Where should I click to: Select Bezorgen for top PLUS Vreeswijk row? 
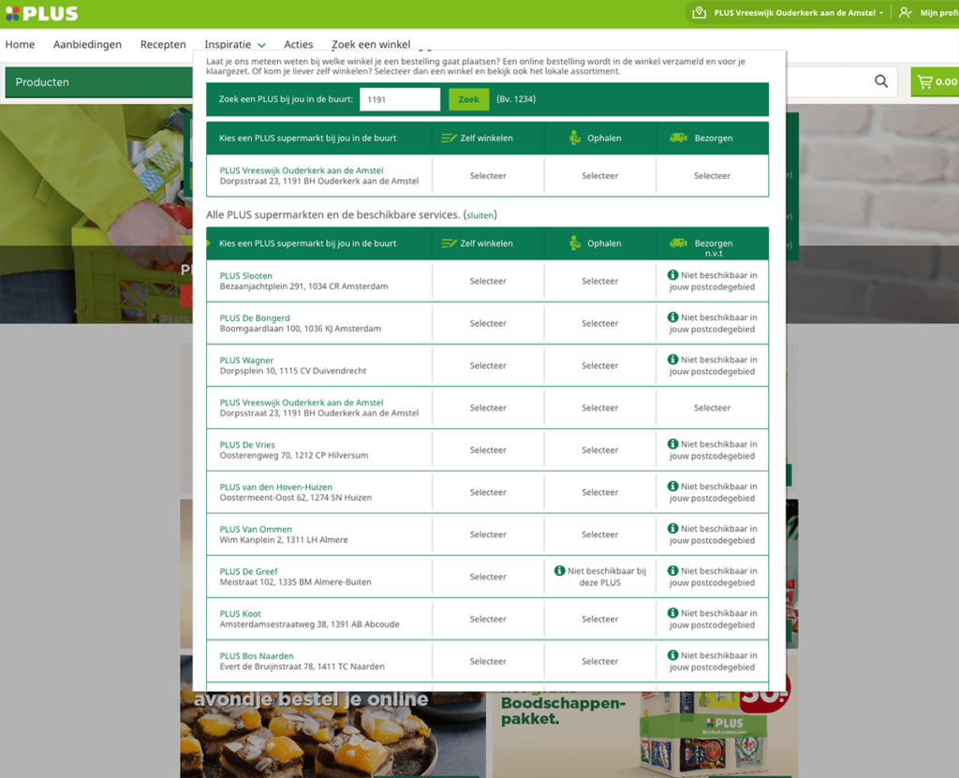pyautogui.click(x=712, y=175)
